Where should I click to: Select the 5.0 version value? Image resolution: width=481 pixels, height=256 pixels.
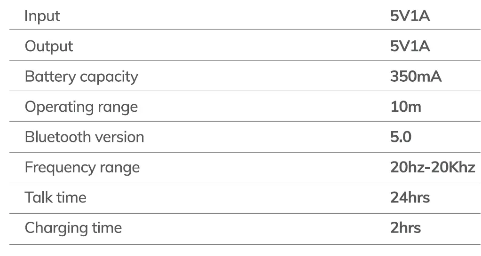[401, 137]
